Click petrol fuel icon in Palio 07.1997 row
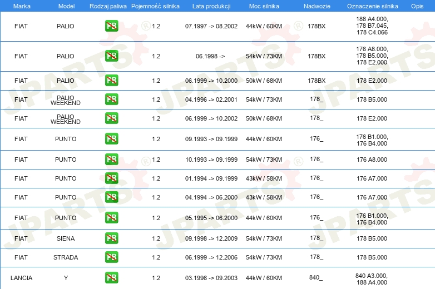The image size is (435, 289). click(x=111, y=26)
